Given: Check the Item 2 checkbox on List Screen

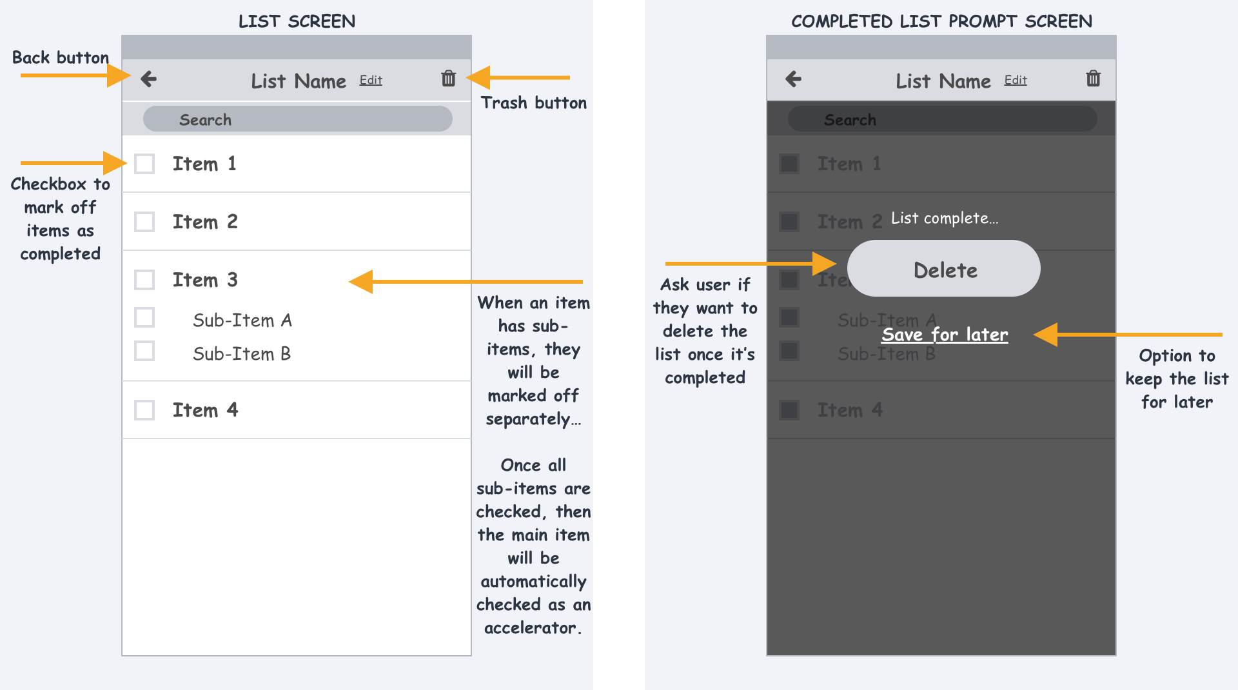Looking at the screenshot, I should 144,222.
